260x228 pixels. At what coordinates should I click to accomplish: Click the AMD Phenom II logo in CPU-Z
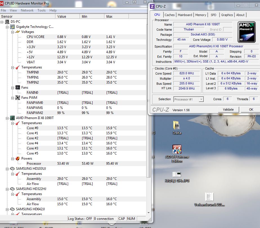[x=246, y=32]
